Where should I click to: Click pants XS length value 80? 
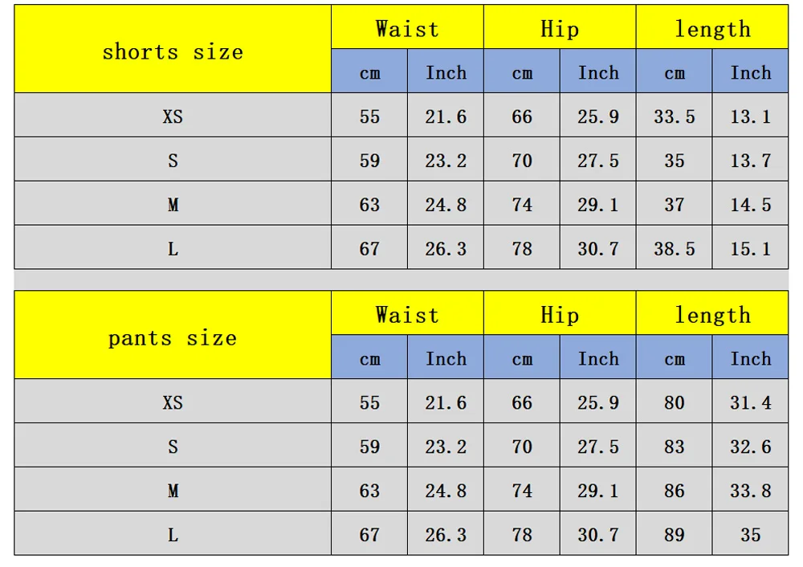pos(674,401)
